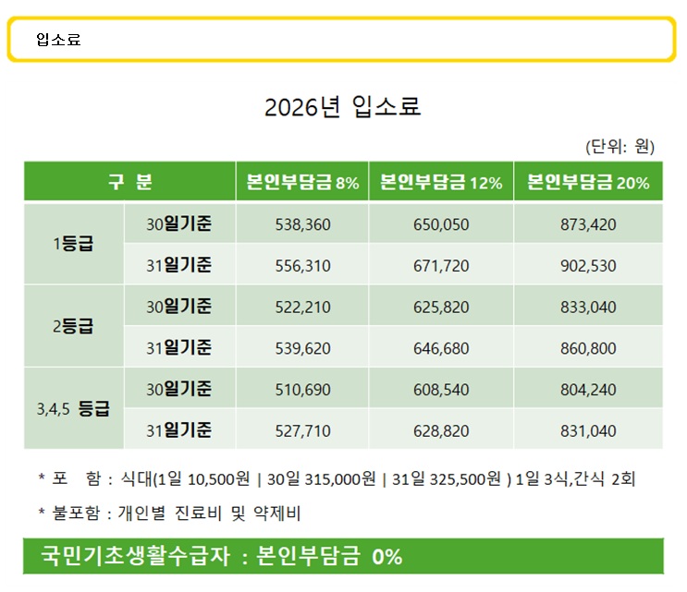
Task: Click the 608,540 amount cell
Action: [441, 390]
